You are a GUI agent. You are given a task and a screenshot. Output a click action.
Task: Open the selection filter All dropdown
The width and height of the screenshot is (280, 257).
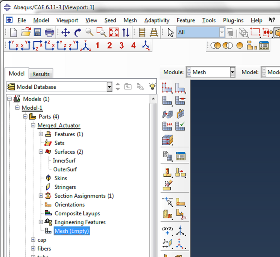tap(222, 33)
